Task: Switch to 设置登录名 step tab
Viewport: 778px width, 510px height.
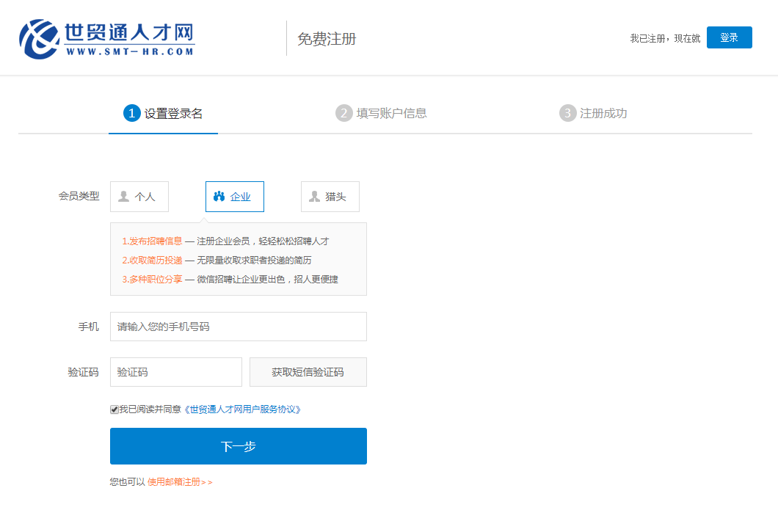Action: tap(173, 114)
